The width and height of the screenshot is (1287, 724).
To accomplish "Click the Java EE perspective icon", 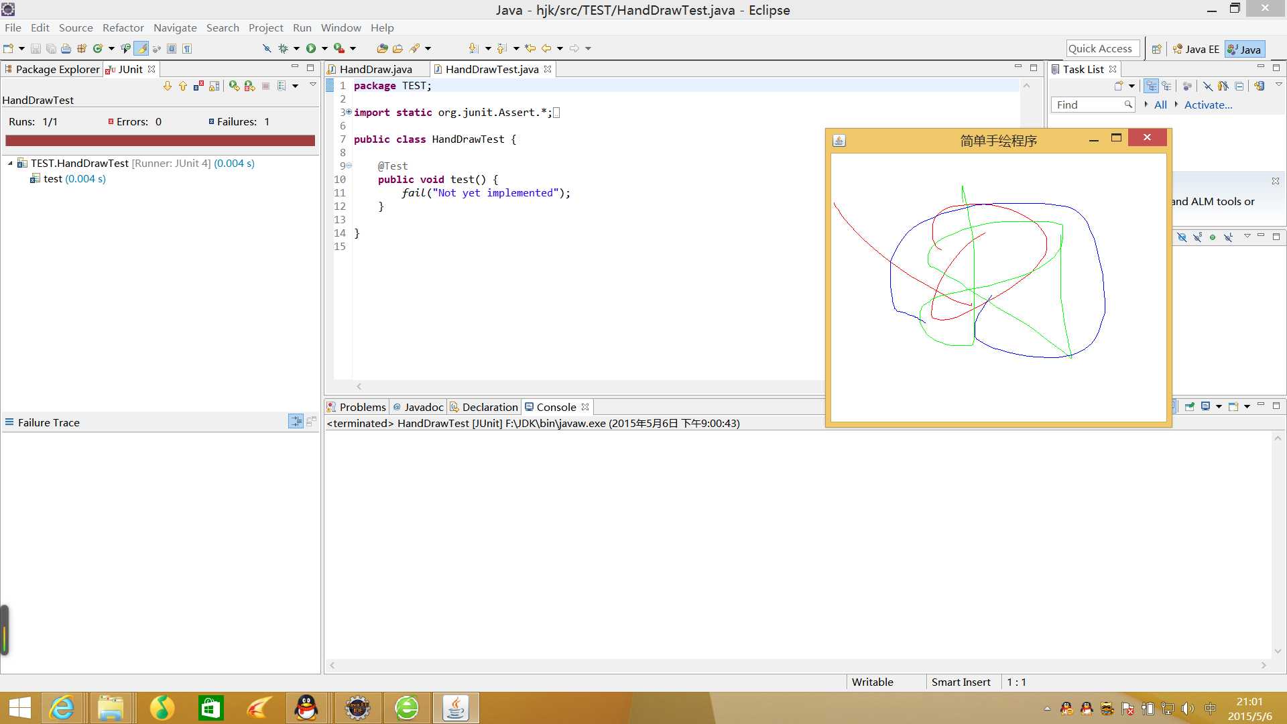I will [x=1197, y=49].
